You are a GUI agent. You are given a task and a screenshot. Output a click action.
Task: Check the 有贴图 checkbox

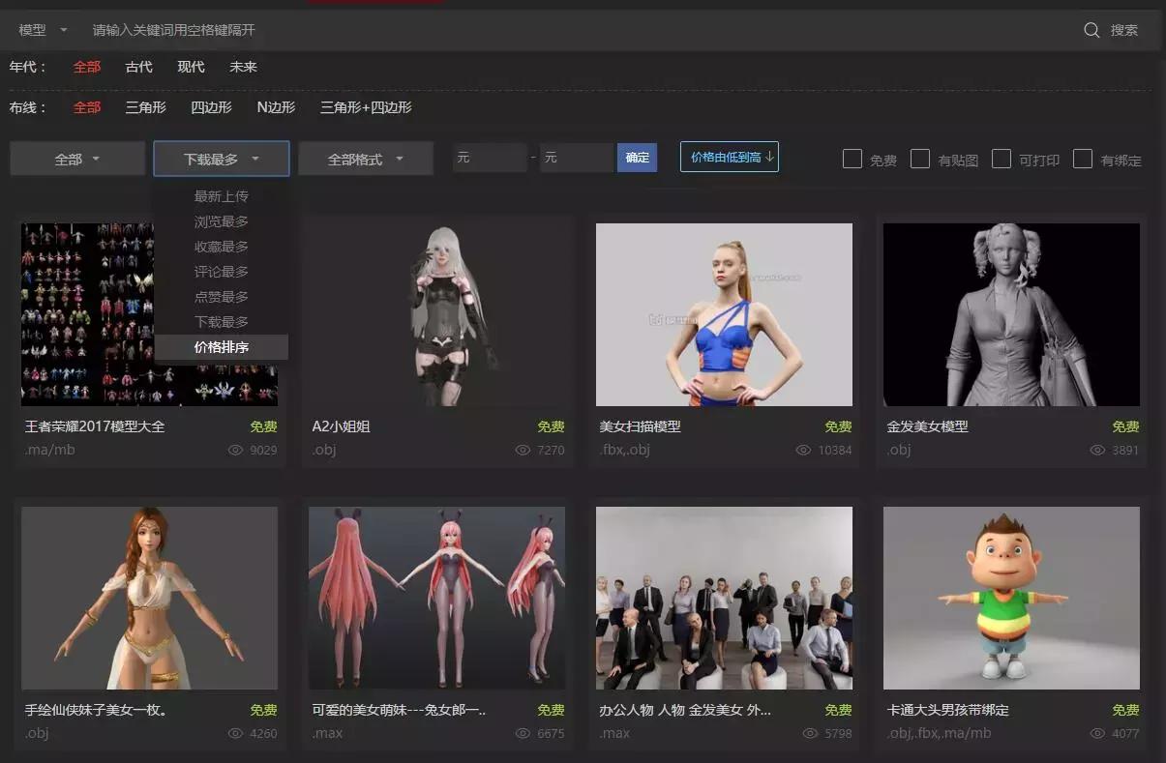(919, 159)
